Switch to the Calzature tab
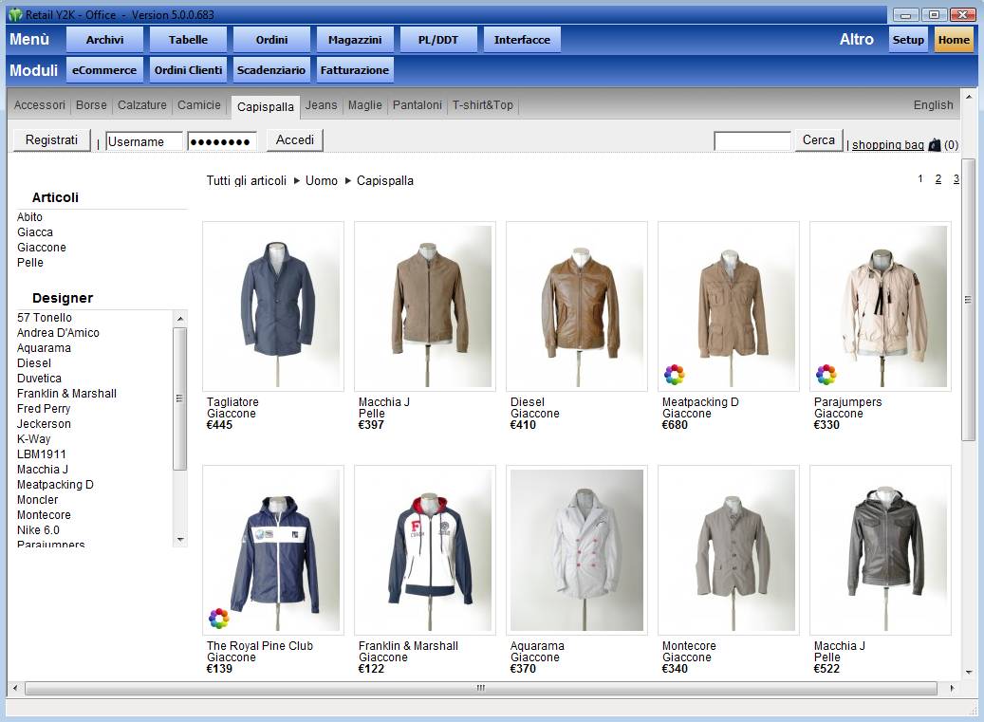The width and height of the screenshot is (984, 722). [141, 105]
